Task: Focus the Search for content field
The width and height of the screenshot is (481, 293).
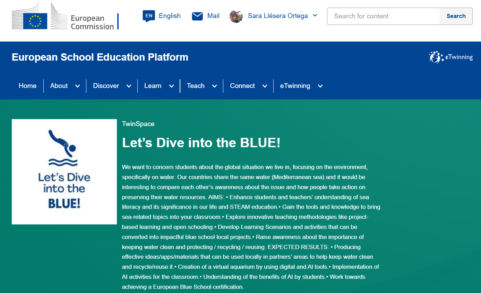Action: pos(383,16)
